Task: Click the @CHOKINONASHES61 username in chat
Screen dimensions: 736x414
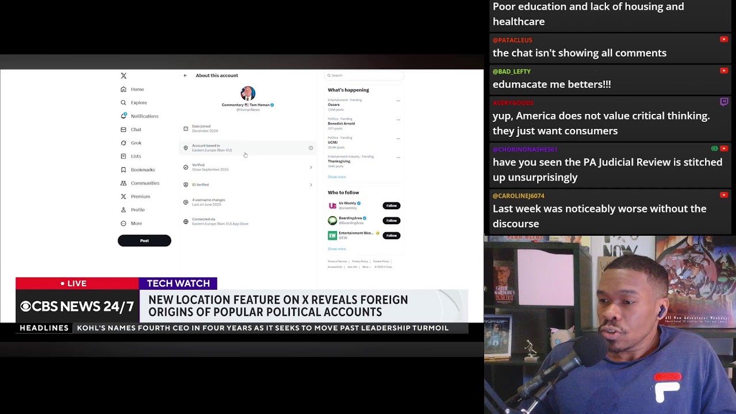Action: [x=525, y=149]
